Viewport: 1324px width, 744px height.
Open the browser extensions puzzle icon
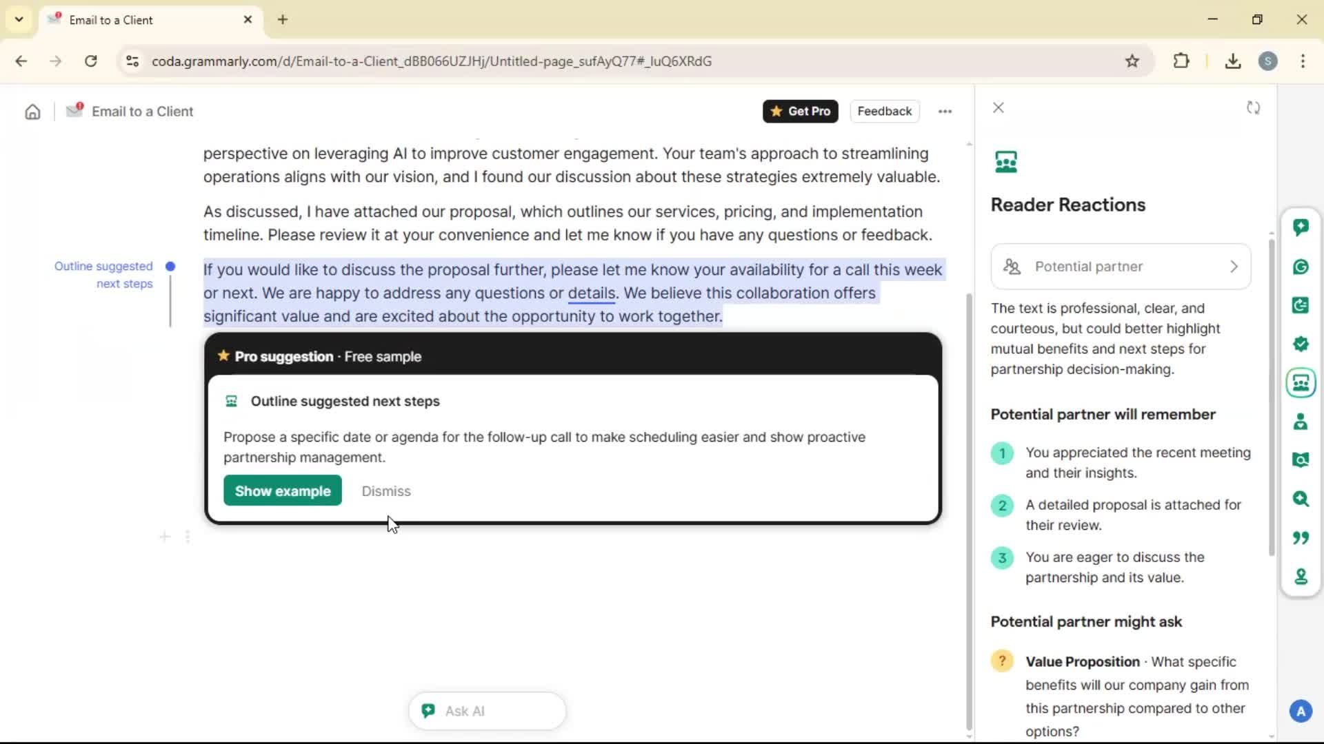[1181, 61]
